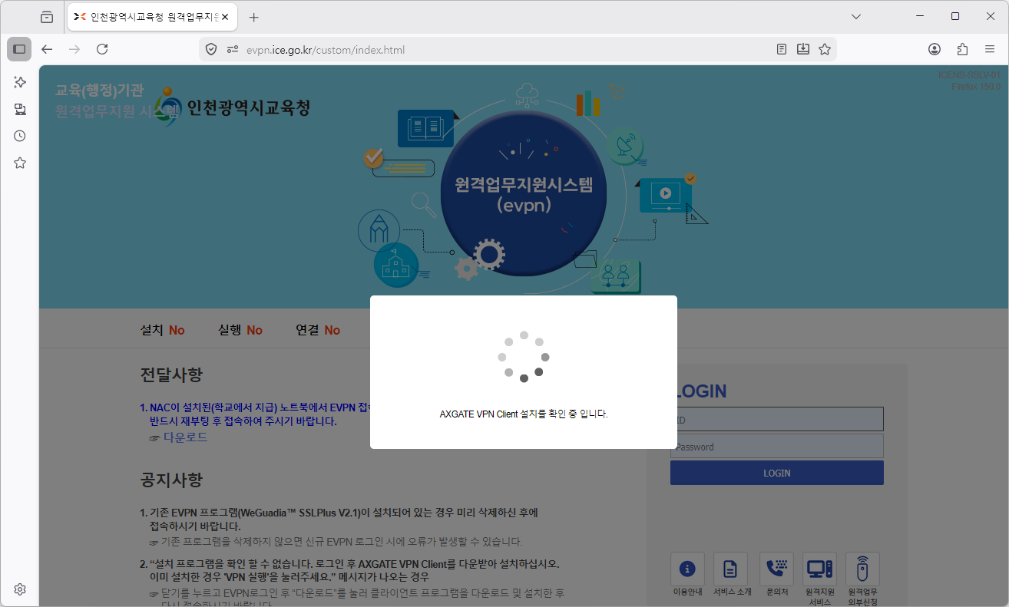The image size is (1009, 607).
Task: Click the 연결 No status text
Action: click(x=318, y=330)
